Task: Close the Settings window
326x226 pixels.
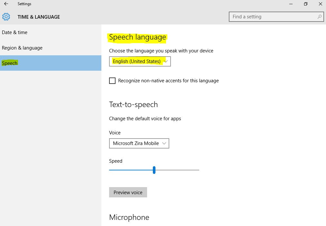Action: coord(320,4)
